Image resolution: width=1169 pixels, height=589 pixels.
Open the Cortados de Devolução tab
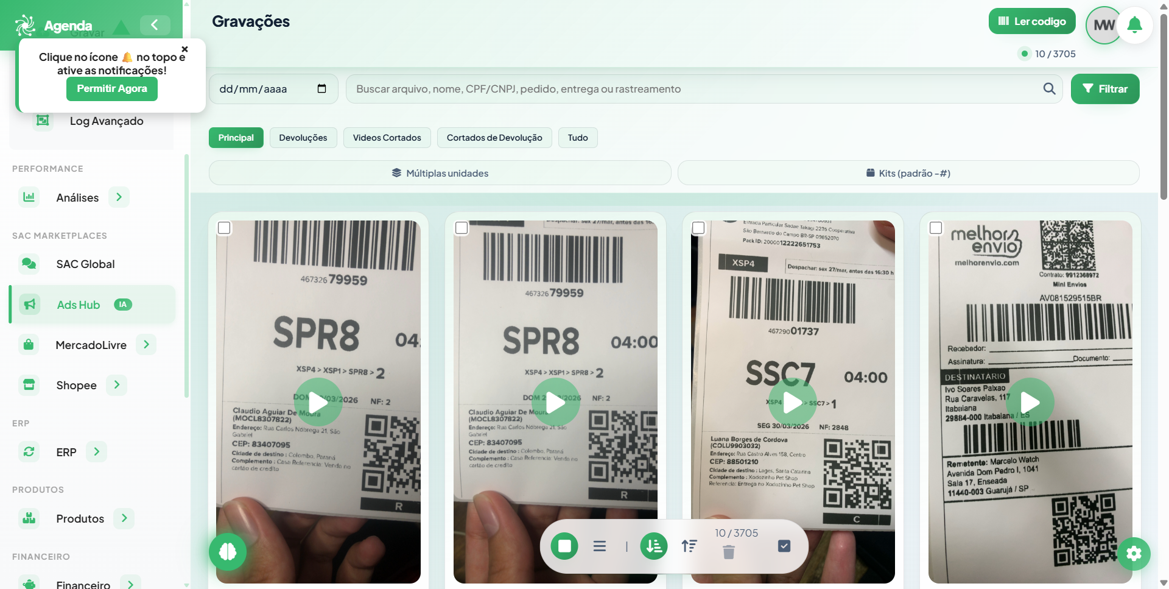494,138
